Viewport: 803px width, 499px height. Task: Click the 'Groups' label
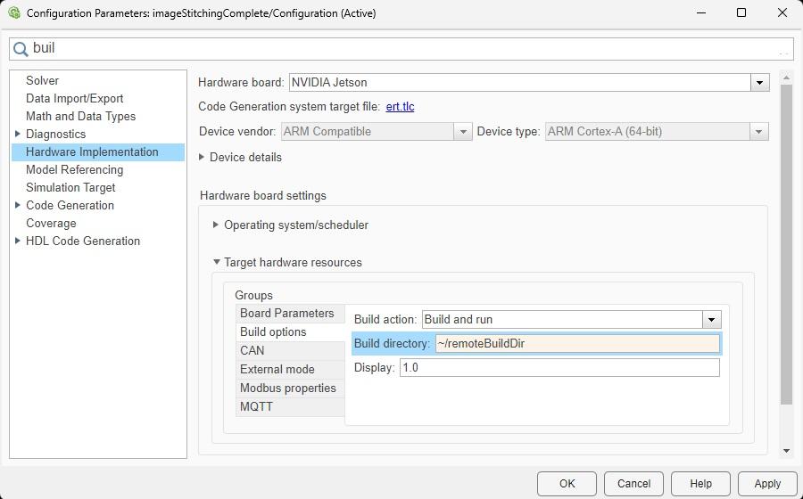pos(253,296)
